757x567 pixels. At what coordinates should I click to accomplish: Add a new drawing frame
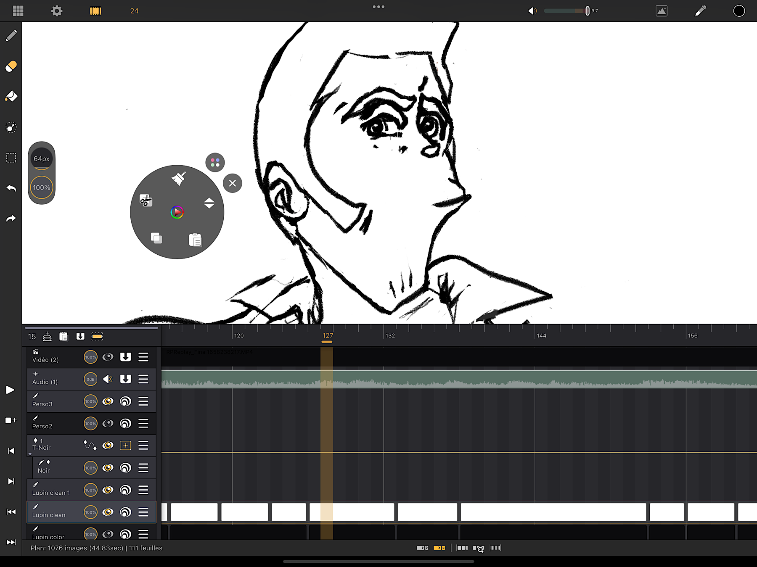tap(11, 420)
